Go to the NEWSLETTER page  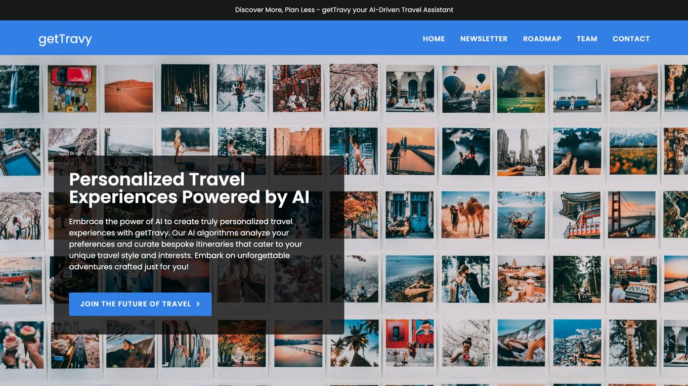(x=484, y=38)
